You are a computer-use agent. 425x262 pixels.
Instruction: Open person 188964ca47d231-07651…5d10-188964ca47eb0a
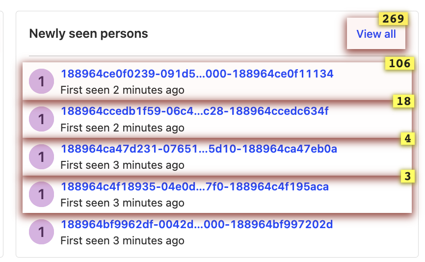click(199, 149)
